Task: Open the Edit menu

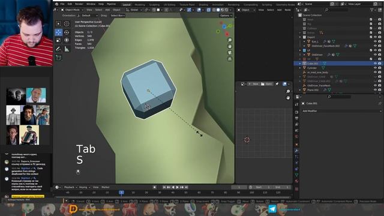Action: point(70,4)
